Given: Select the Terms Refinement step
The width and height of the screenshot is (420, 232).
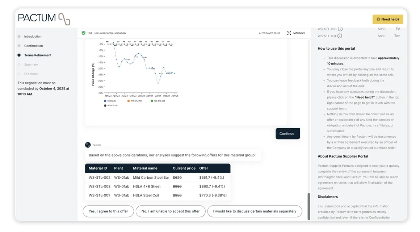Looking at the screenshot, I should 38,55.
